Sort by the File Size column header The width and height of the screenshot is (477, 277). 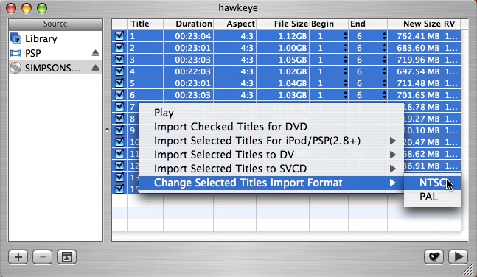[x=283, y=24]
